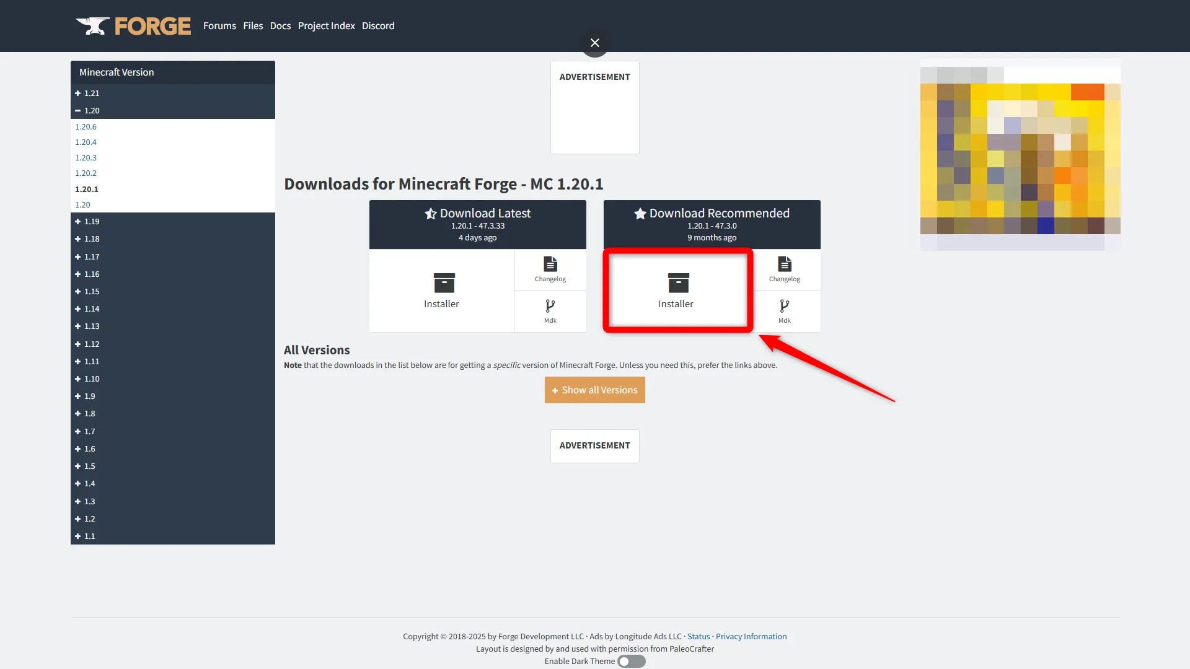The image size is (1190, 669).
Task: Expand the 1.17 version group
Action: point(173,256)
